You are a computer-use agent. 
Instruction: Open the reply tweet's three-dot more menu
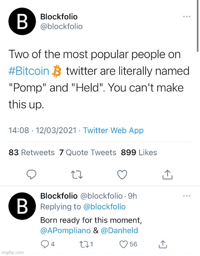pos(187,196)
